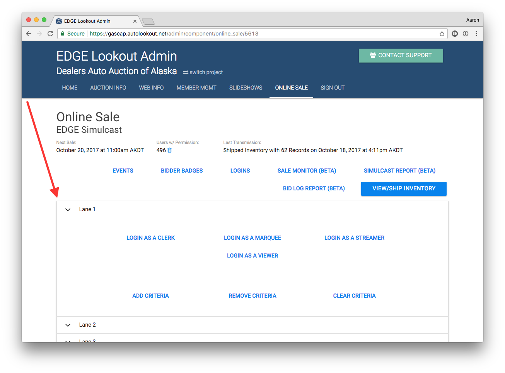Screen dimensions: 505x373
Task: Choose LOGIN AS A STREAMER
Action: pos(355,238)
